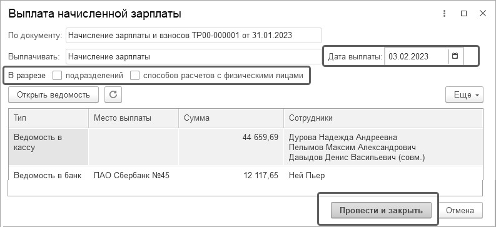This screenshot has height=227, width=496.
Task: Click Открыть ведомость button
Action: [53, 95]
